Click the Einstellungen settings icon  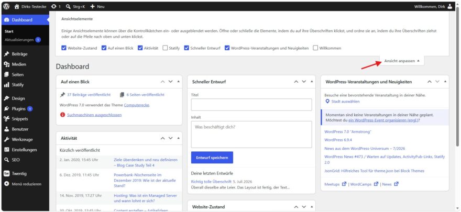[7, 150]
